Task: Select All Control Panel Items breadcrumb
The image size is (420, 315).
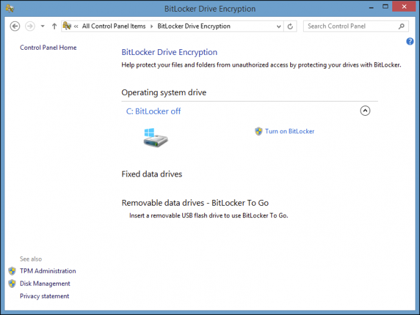Action: (x=114, y=27)
